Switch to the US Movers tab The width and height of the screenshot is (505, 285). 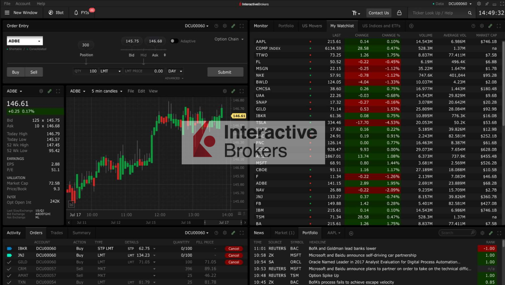click(312, 26)
